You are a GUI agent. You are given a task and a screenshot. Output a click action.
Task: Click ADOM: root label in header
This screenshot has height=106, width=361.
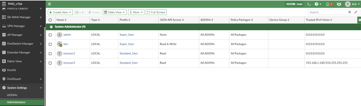(294, 4)
